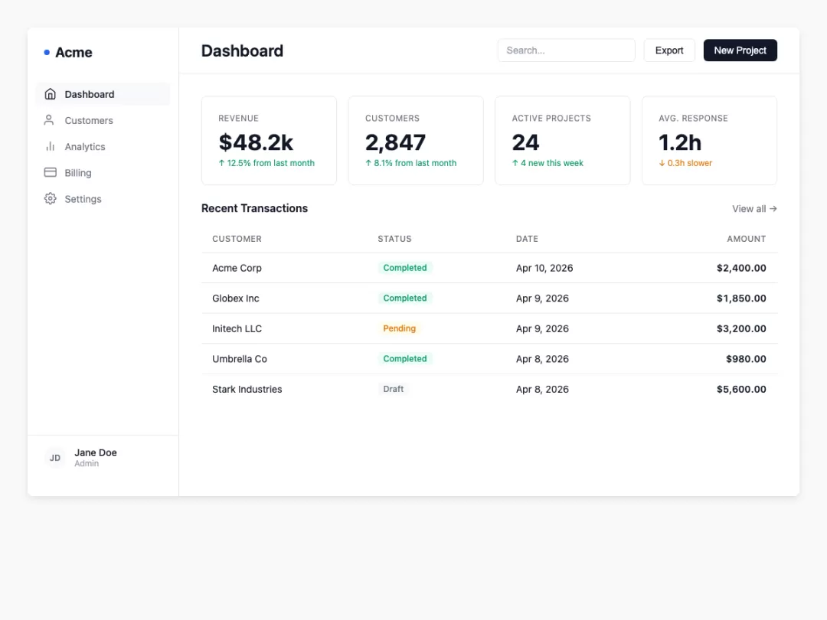Click the Dashboard home icon in sidebar
827x620 pixels.
tap(50, 94)
